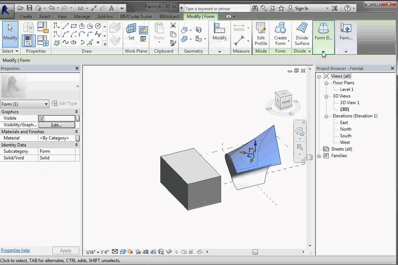The width and height of the screenshot is (398, 265).
Task: Click the favorites star icon in title bar
Action: [x=281, y=8]
